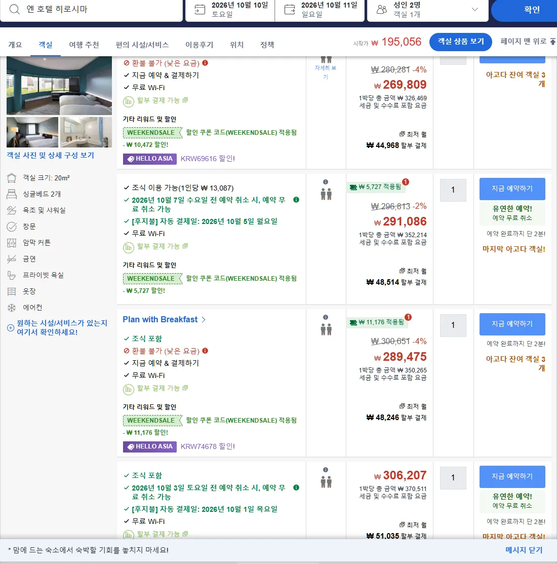Click the 객실 상품 보기 button
The image size is (557, 564).
[x=460, y=42]
